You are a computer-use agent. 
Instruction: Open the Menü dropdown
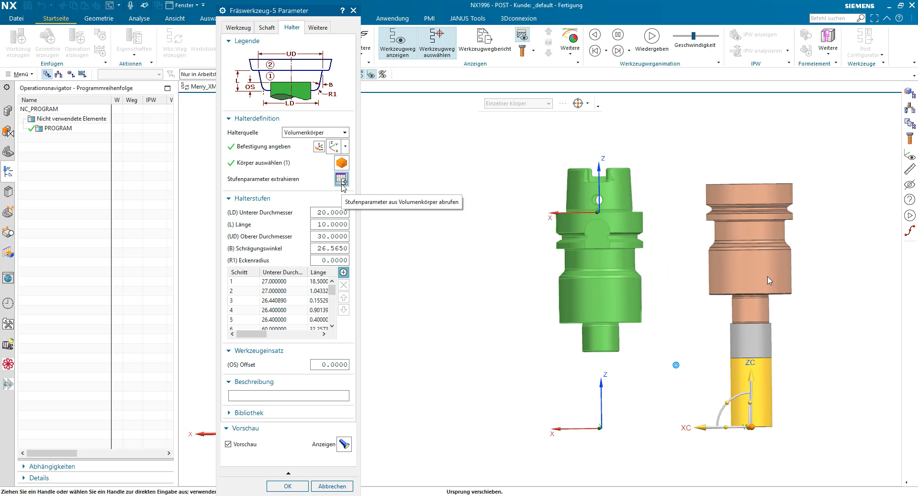click(x=20, y=74)
